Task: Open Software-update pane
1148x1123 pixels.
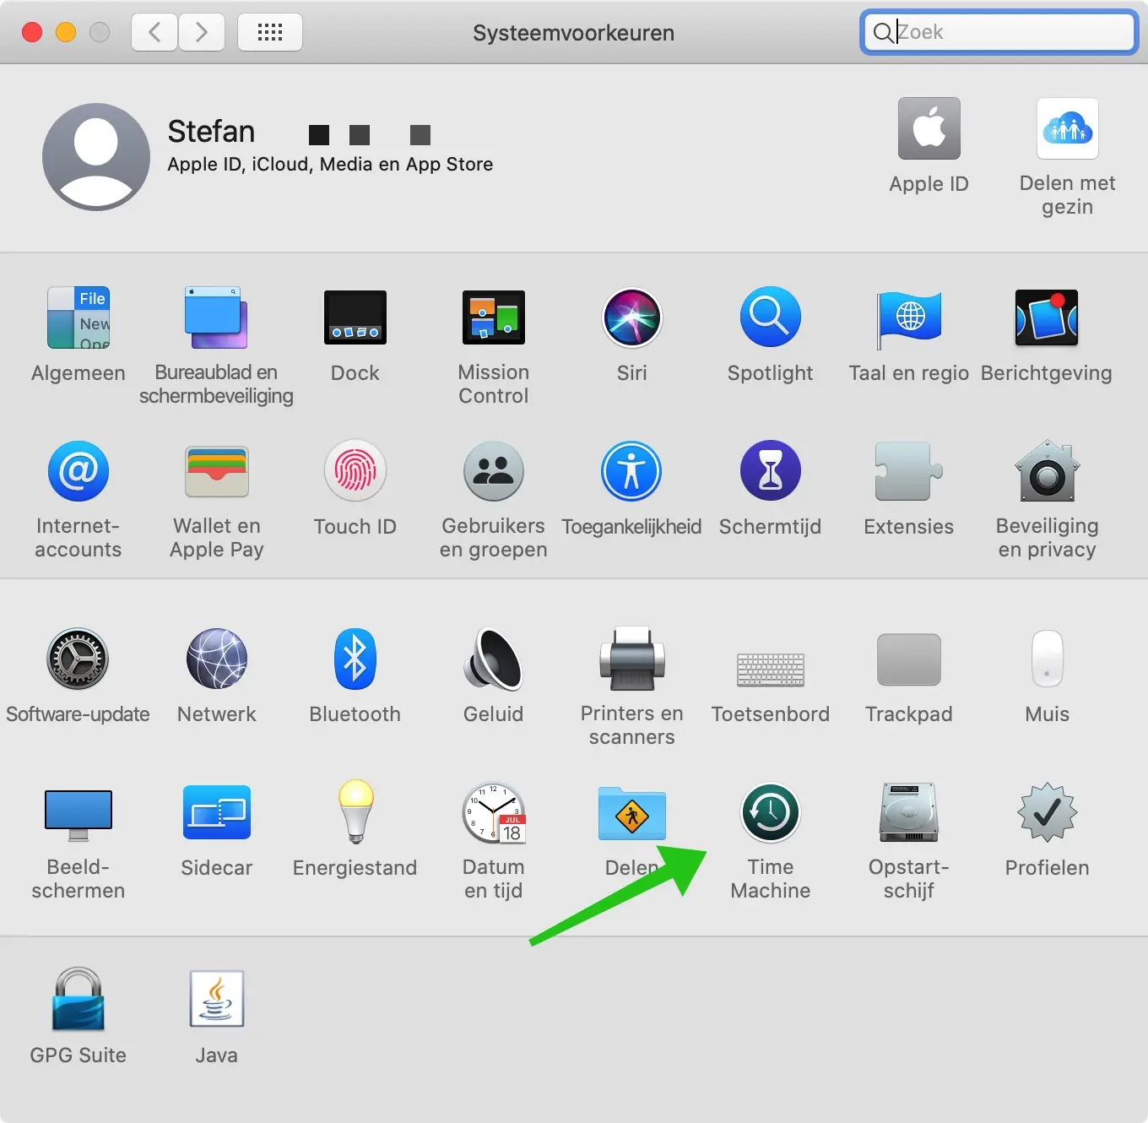Action: tap(78, 659)
